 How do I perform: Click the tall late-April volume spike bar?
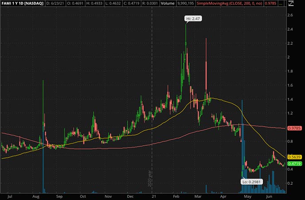click(242, 147)
